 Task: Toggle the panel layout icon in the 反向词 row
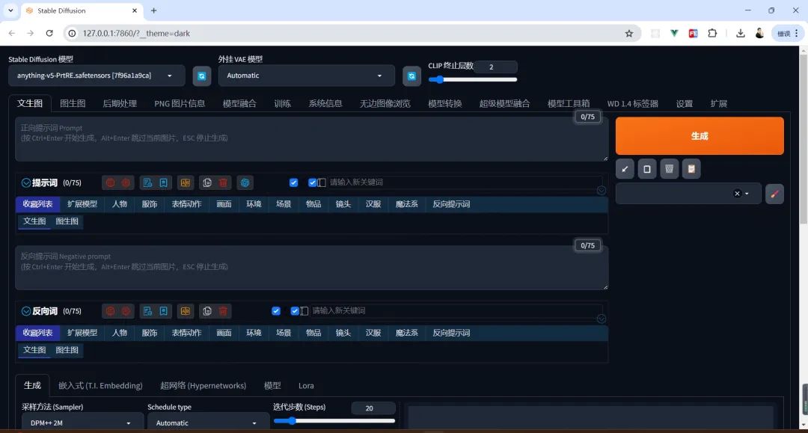coord(304,311)
